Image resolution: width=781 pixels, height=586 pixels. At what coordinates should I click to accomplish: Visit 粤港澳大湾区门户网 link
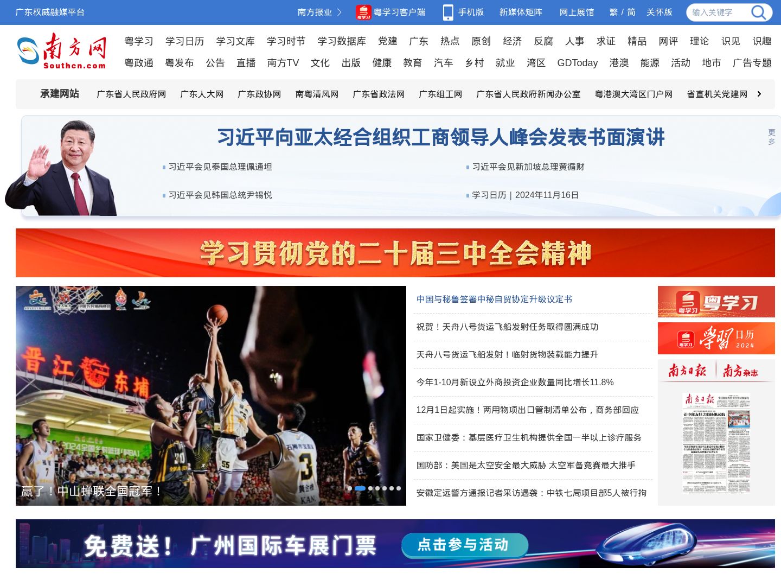click(x=633, y=94)
